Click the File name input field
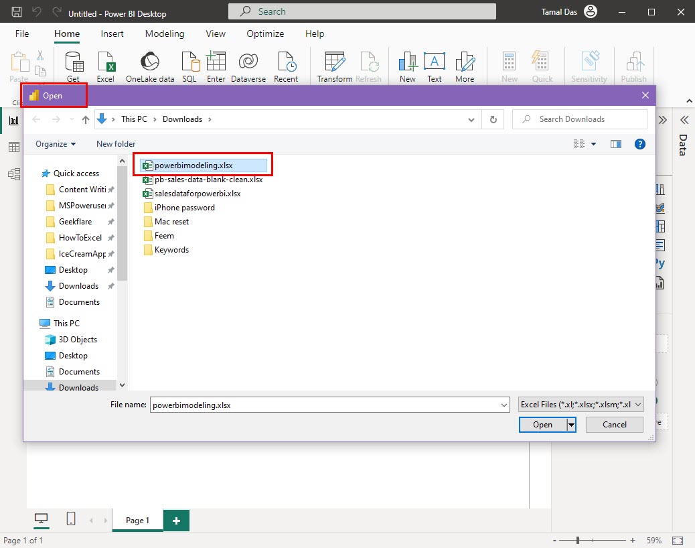Viewport: 695px width, 548px height. click(x=325, y=405)
